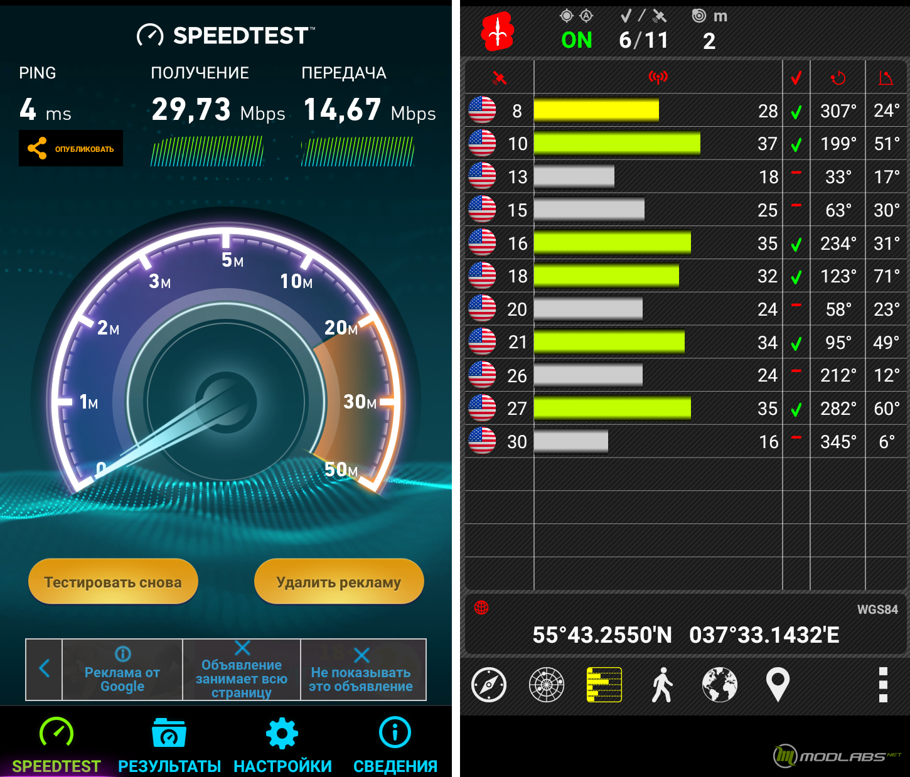This screenshot has width=910, height=777.
Task: Select the satellite signal bars view
Action: pos(604,685)
